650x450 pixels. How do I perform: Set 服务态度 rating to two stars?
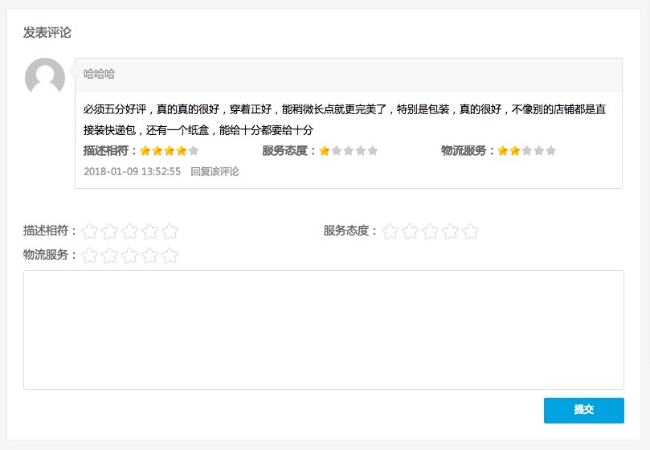[x=411, y=231]
